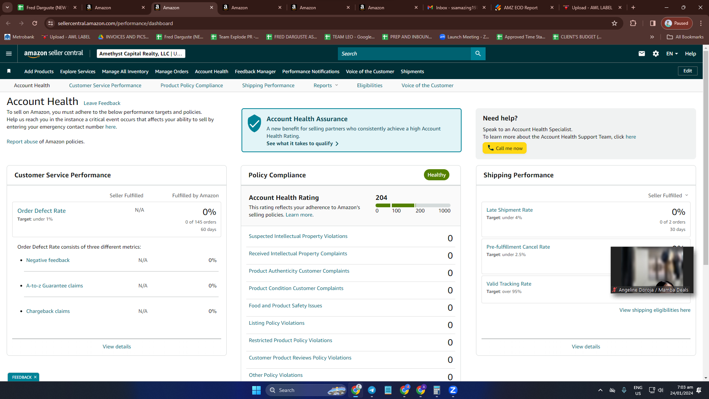The width and height of the screenshot is (709, 399).
Task: Open Listing Policy Violations link
Action: pos(277,323)
